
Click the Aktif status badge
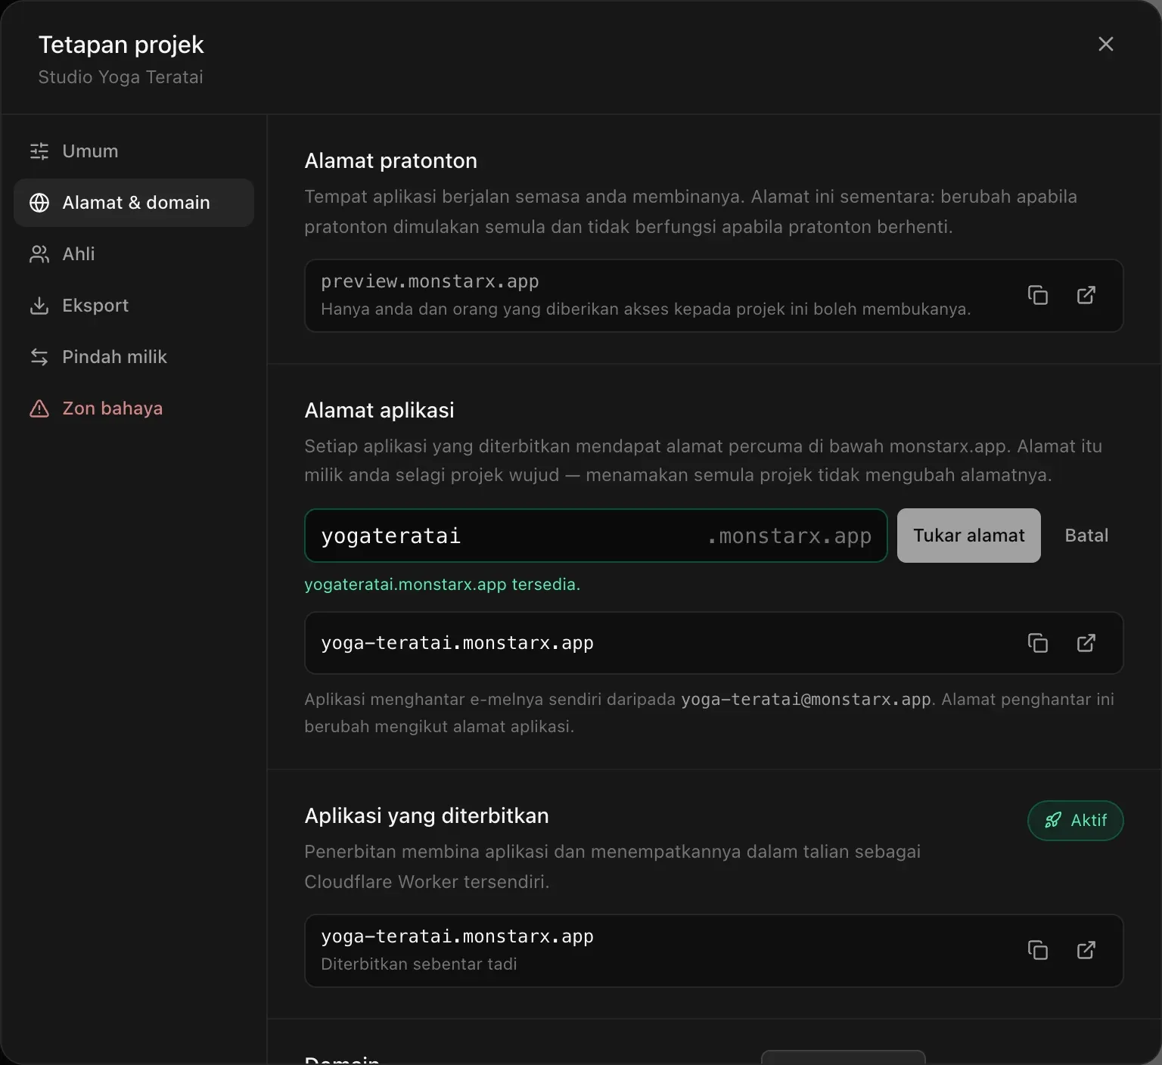click(x=1076, y=821)
